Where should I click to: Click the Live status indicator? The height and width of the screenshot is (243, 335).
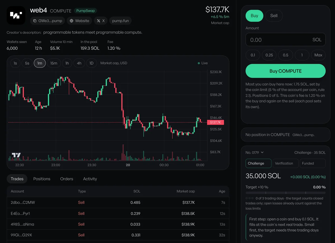[203, 63]
